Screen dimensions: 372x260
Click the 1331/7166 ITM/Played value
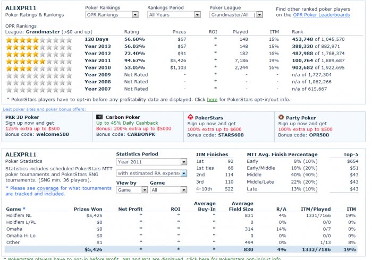318,215
